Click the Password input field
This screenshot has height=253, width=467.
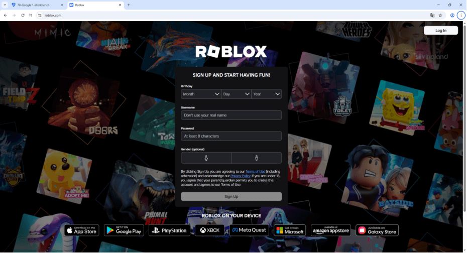[x=231, y=136]
